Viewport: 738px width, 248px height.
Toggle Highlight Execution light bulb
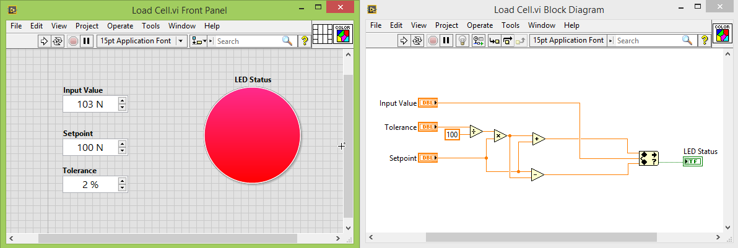(462, 40)
